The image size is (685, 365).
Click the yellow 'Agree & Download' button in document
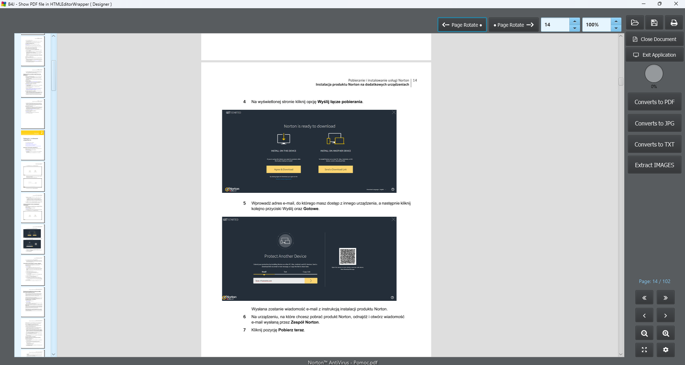(x=284, y=169)
